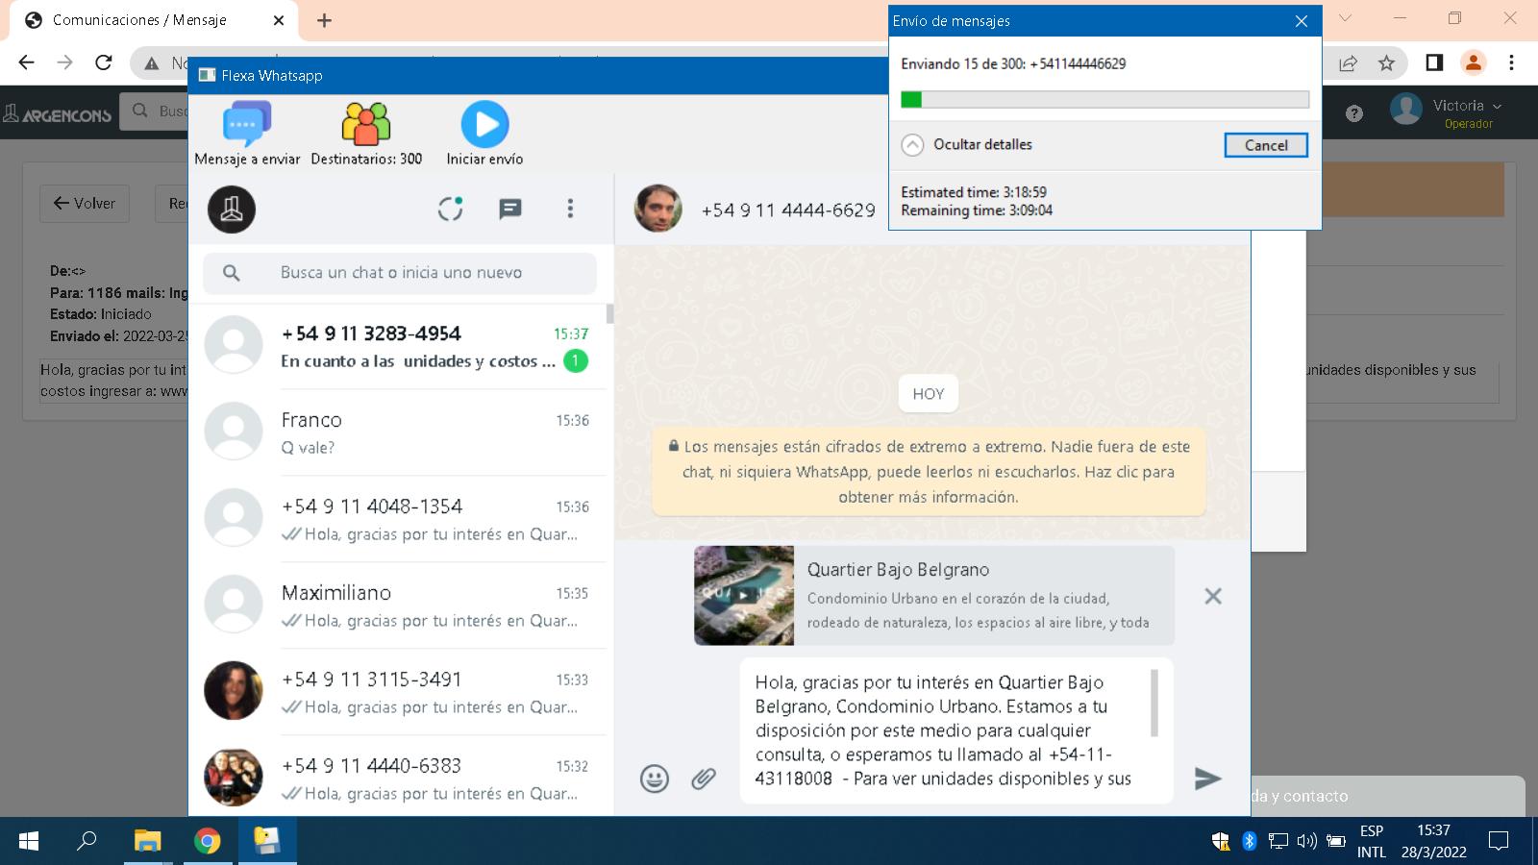Open the Windows Security tray icon
Screen dimensions: 1538x865
click(x=1221, y=841)
